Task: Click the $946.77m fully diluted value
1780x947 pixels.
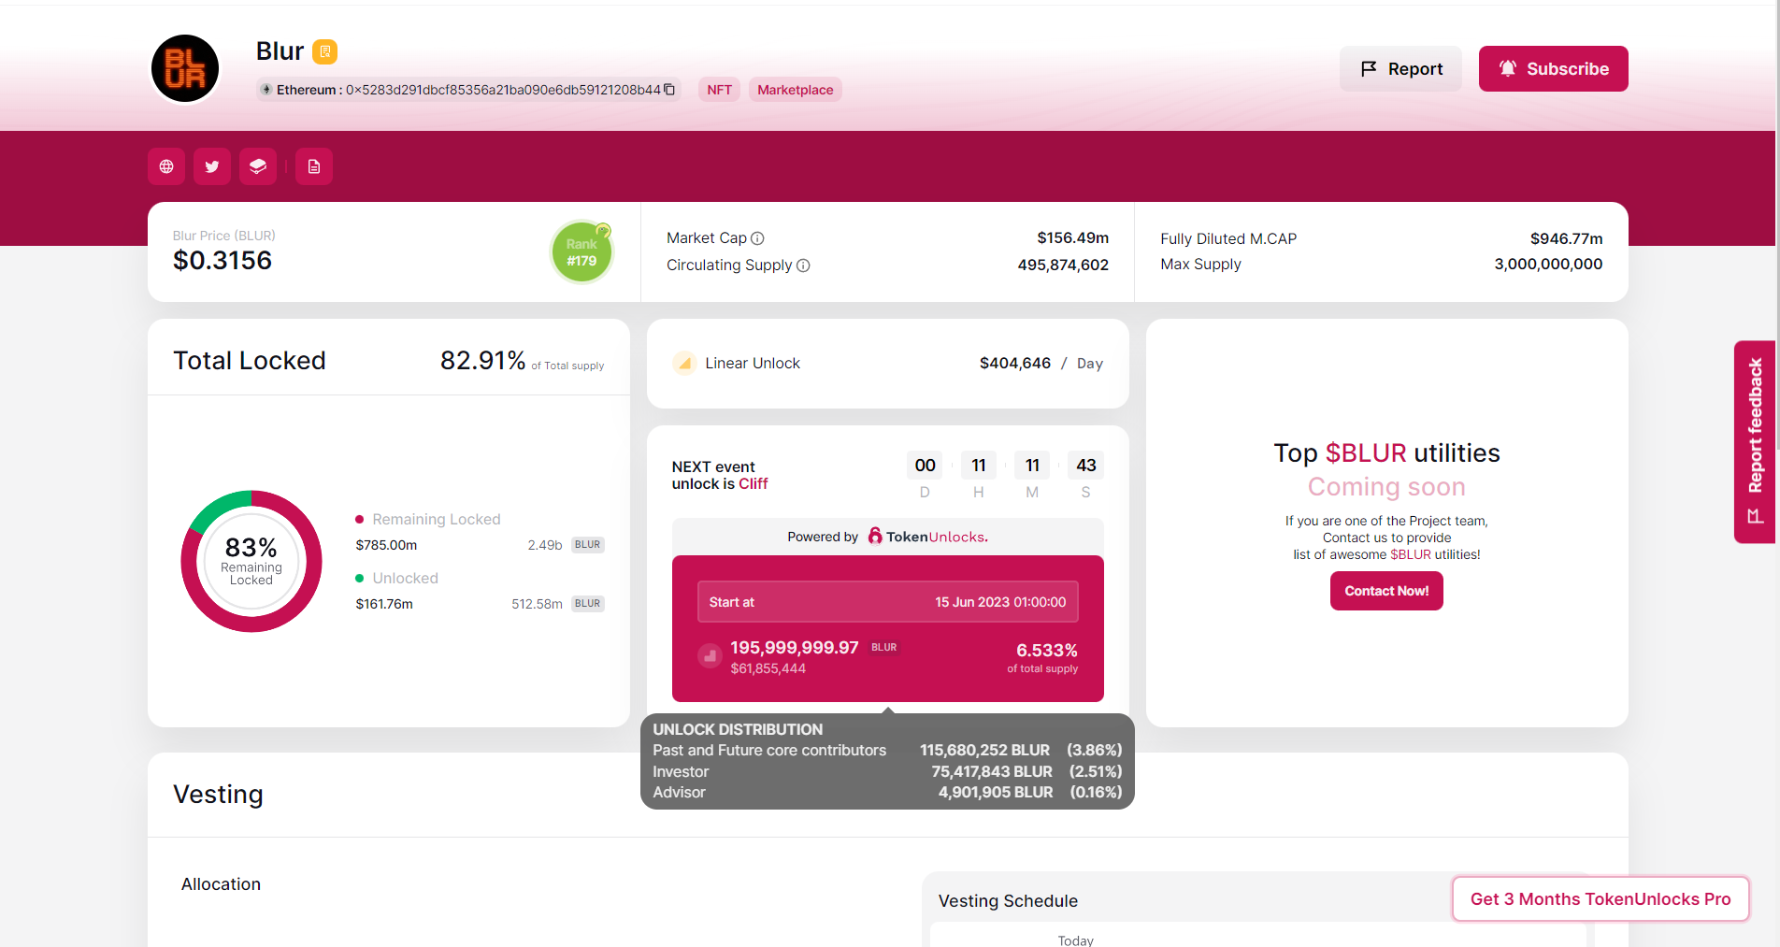Action: [x=1566, y=239]
